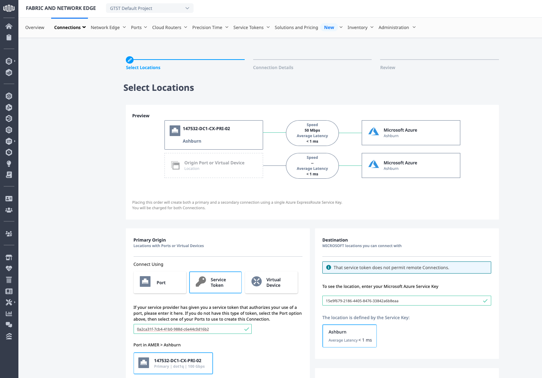The image size is (542, 378).
Task: Open the GTST Default Project dropdown
Action: tap(149, 8)
